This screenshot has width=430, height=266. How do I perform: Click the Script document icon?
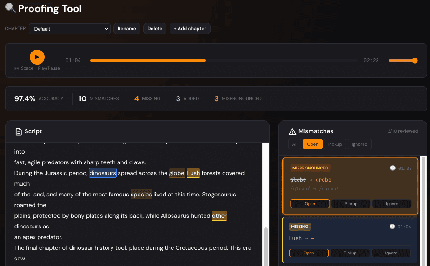point(19,131)
